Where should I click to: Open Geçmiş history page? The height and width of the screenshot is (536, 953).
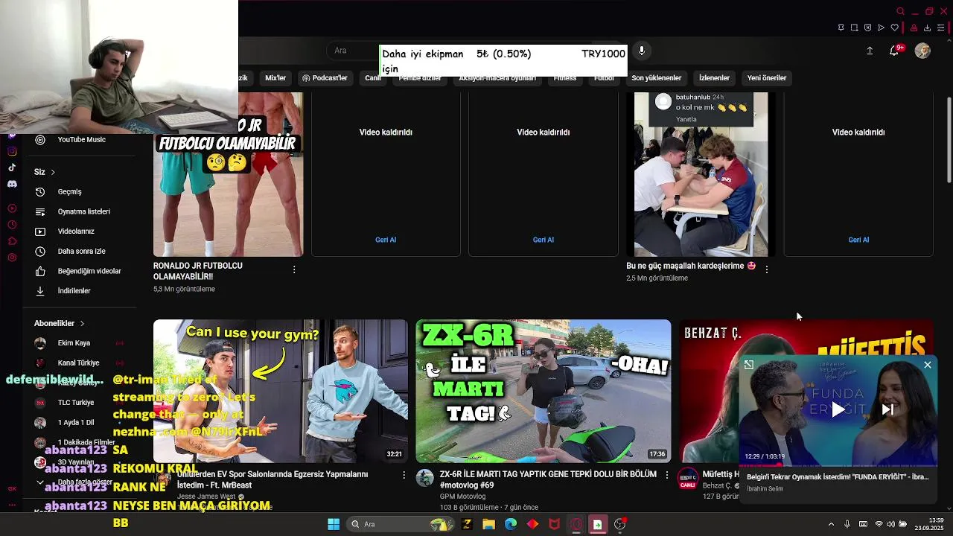(80, 192)
